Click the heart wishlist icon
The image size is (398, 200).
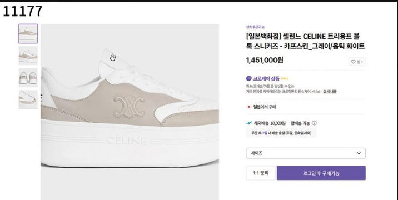[353, 62]
